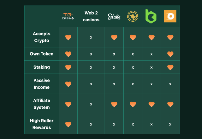Viewport: 202px width, 139px height.
Task: Click the gold circular casino logo
Action: coord(133,16)
